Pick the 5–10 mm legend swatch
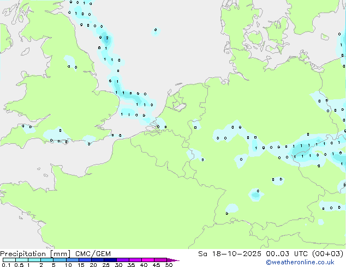The width and height of the screenshot is (346, 267). pyautogui.click(x=60, y=260)
